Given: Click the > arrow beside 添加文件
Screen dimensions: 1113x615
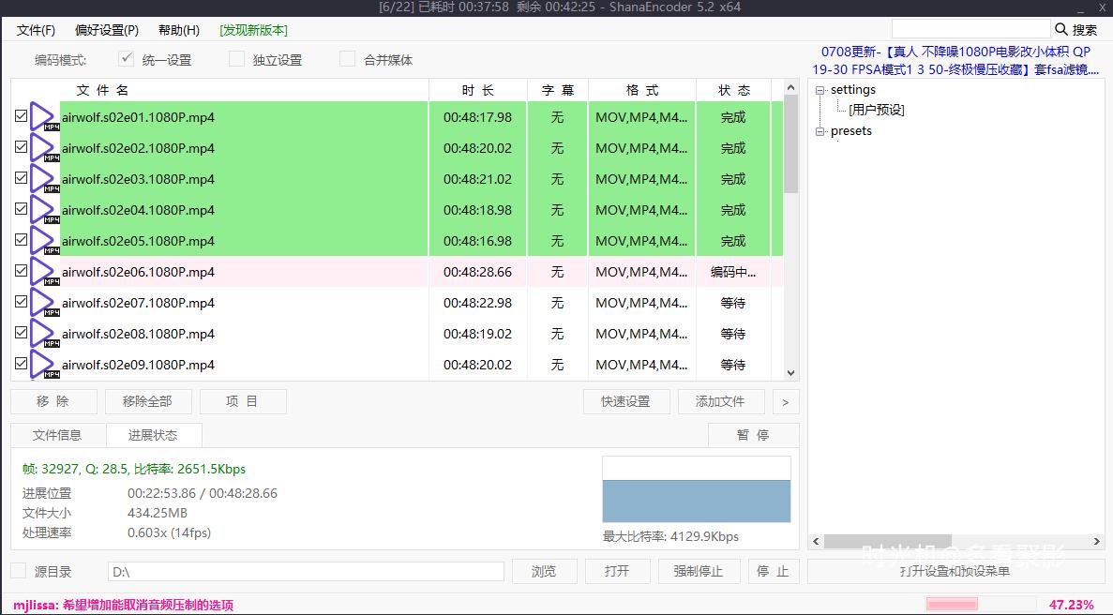Looking at the screenshot, I should (x=786, y=400).
